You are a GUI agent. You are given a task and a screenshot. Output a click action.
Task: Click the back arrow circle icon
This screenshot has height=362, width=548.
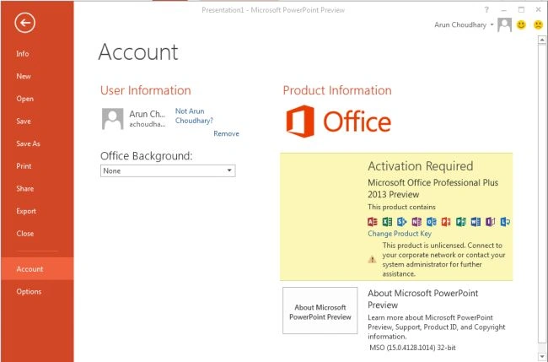coord(24,23)
